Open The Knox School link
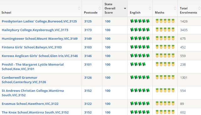This screenshot has width=201, height=115. click(35, 112)
